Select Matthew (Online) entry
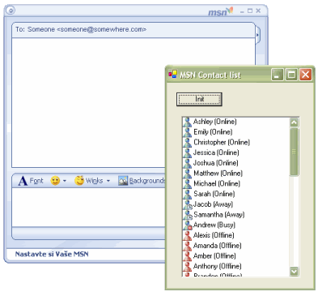Image resolution: width=318 pixels, height=296 pixels. tap(218, 174)
